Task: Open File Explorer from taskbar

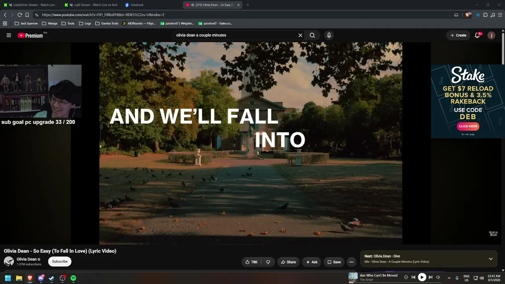Action: click(19, 278)
